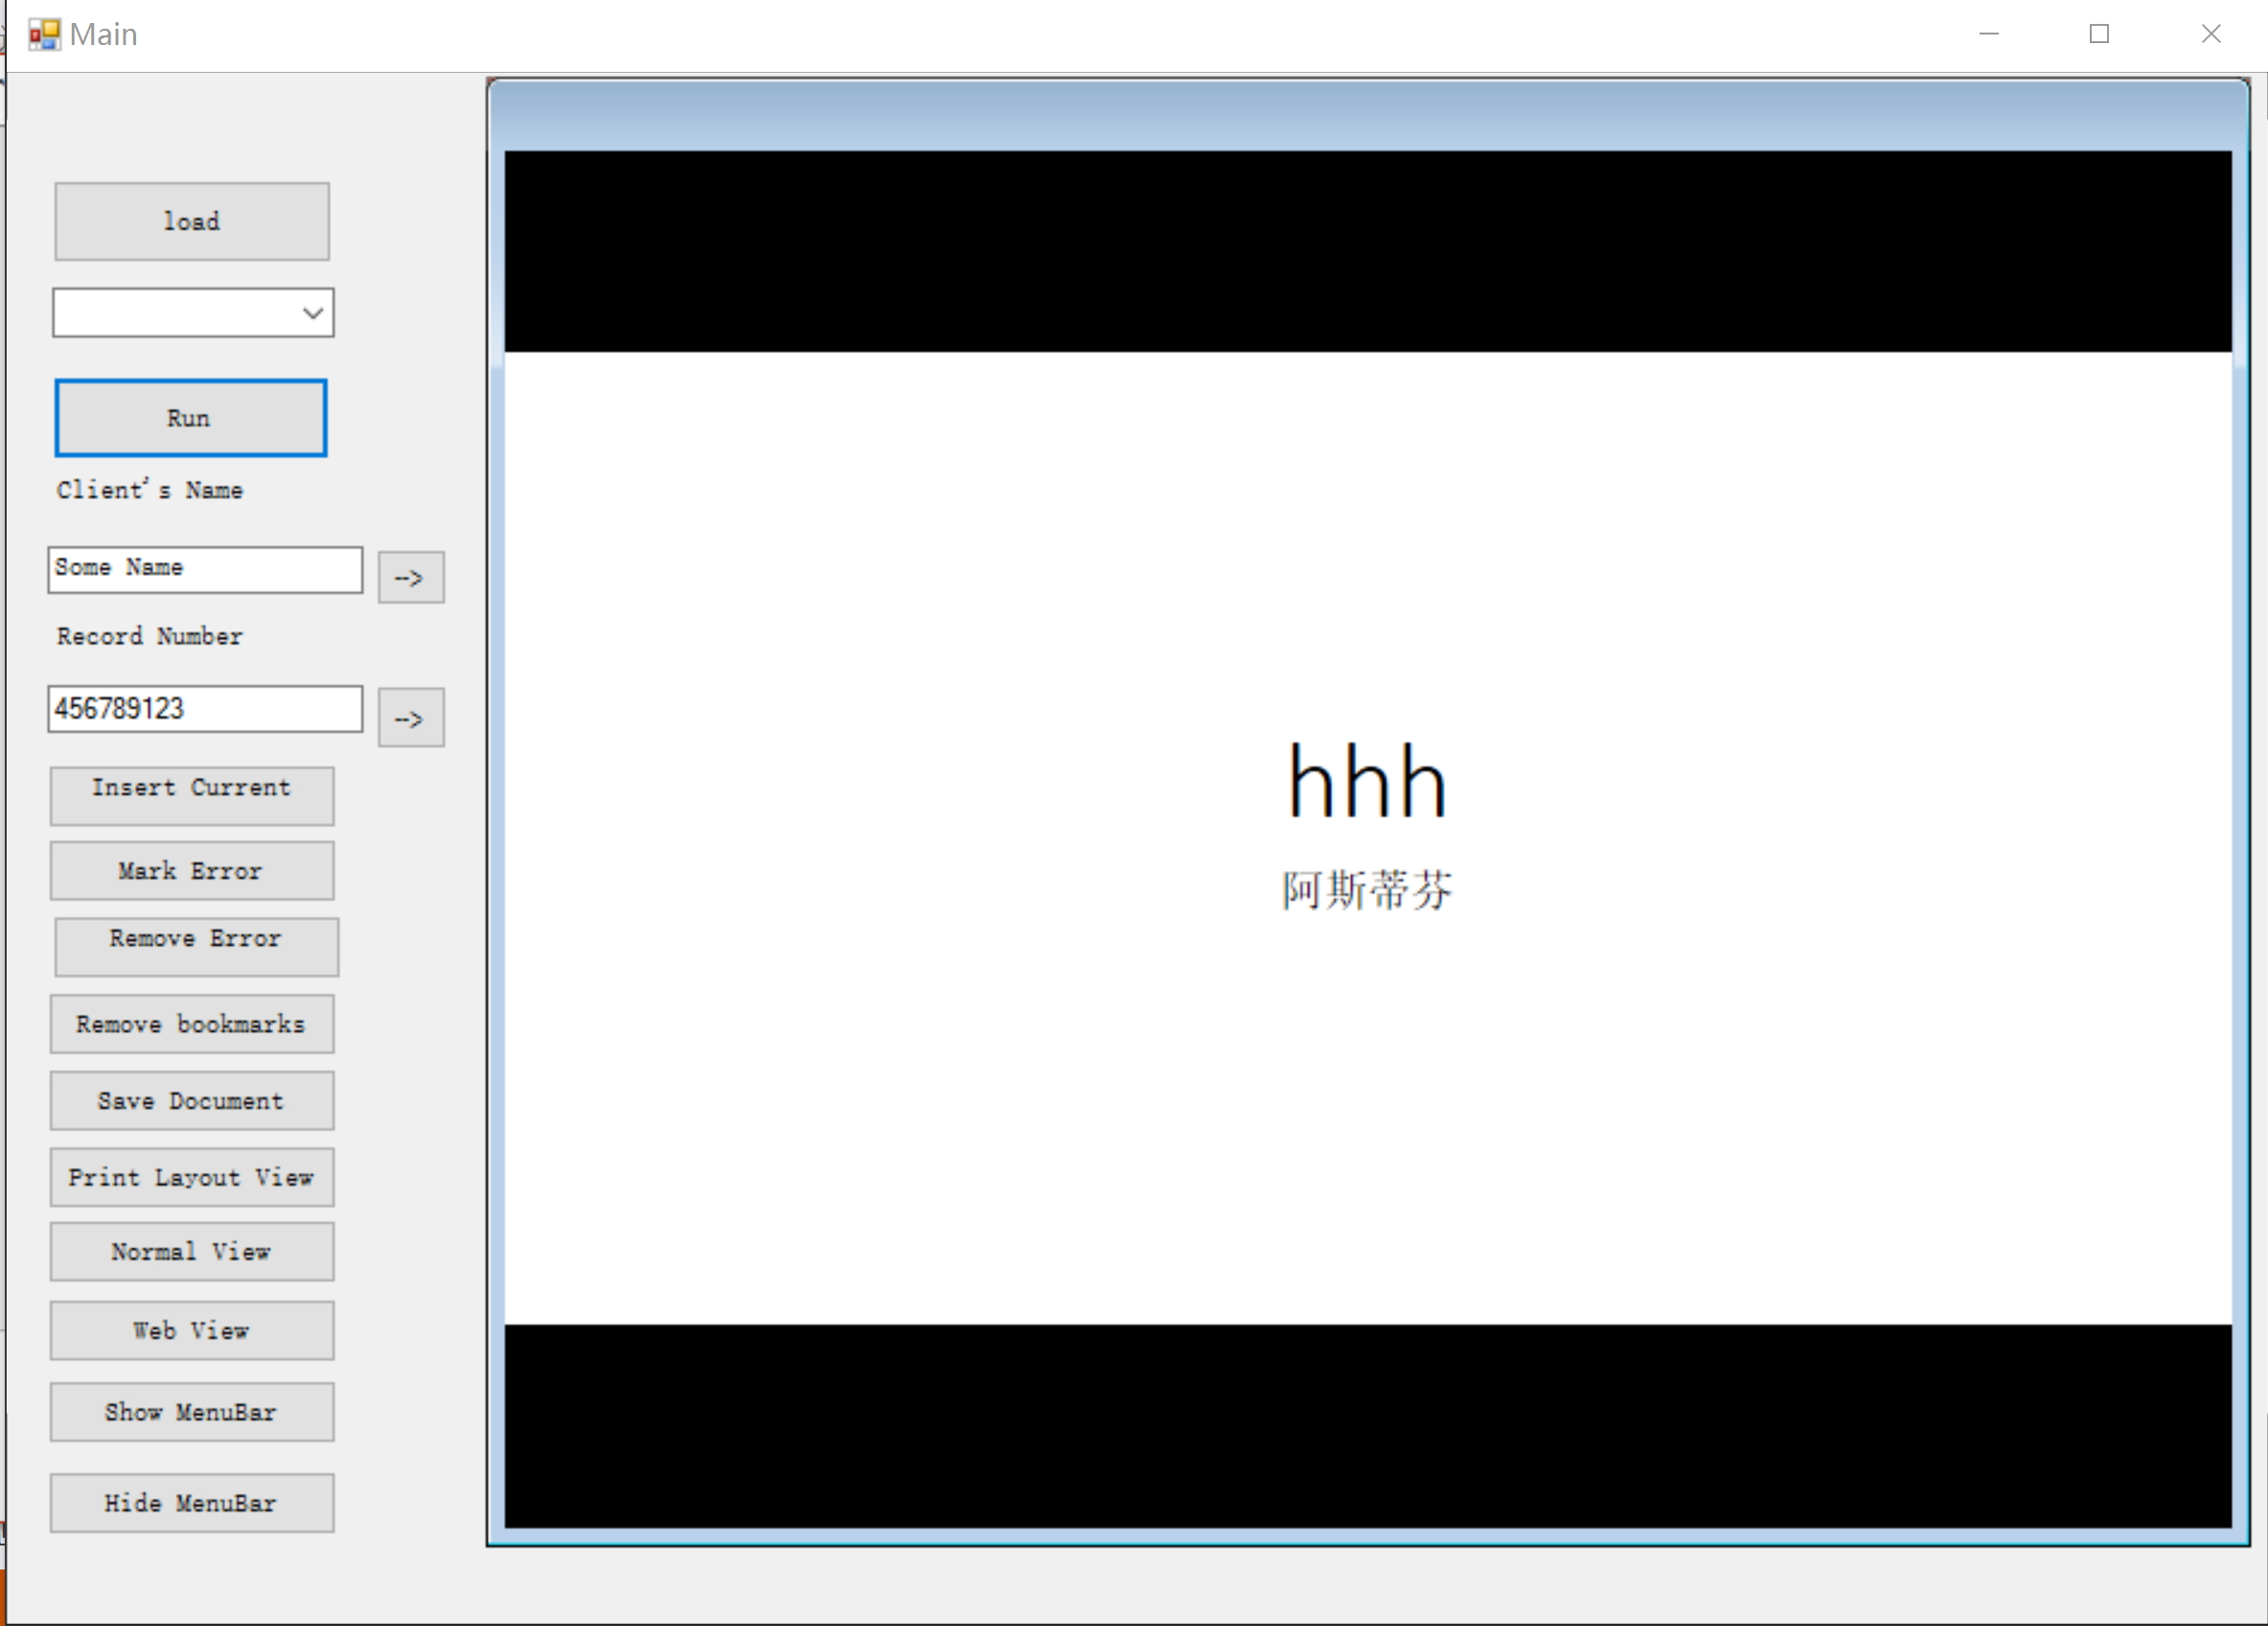Click the Save Document button
Screen dimensions: 2268x1626
tap(192, 1102)
